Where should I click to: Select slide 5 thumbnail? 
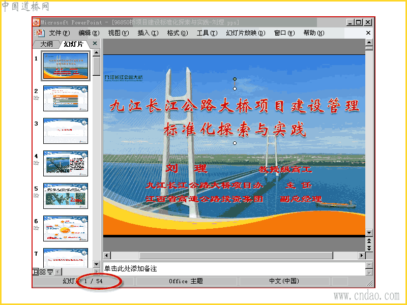point(66,196)
